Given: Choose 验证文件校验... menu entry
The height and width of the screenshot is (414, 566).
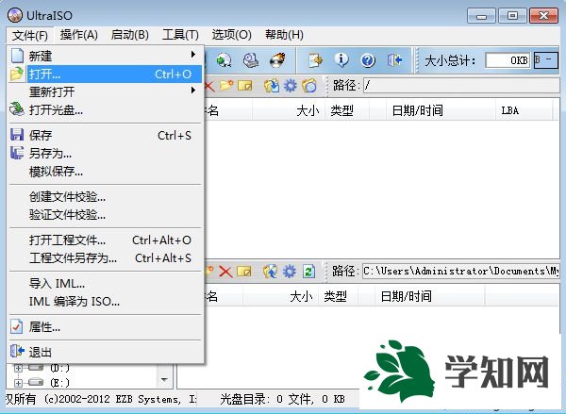Looking at the screenshot, I should coord(106,215).
